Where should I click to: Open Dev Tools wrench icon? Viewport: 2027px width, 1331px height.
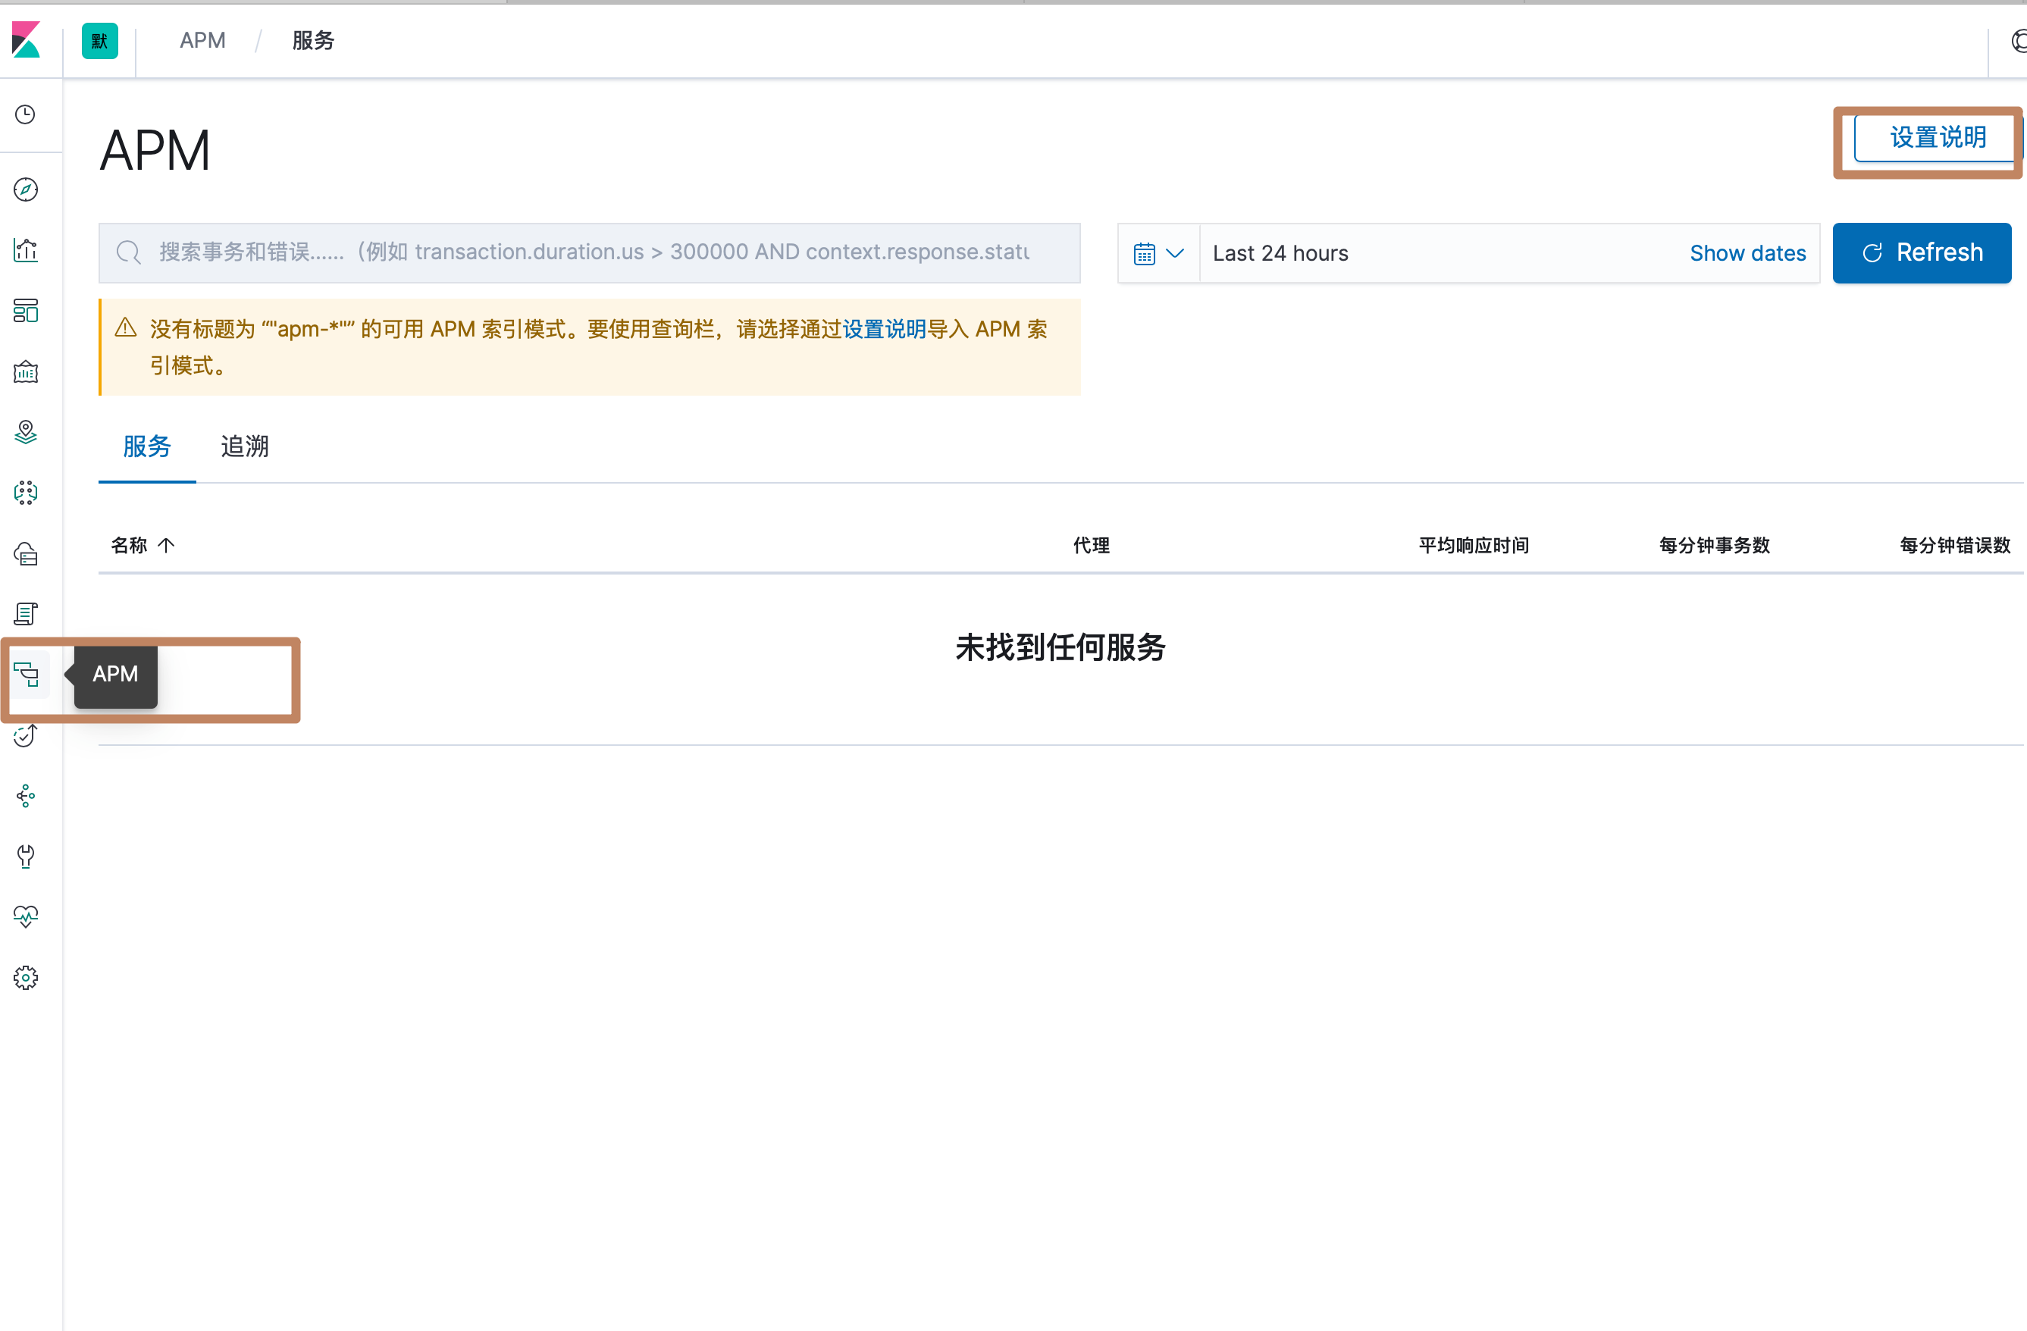tap(26, 857)
